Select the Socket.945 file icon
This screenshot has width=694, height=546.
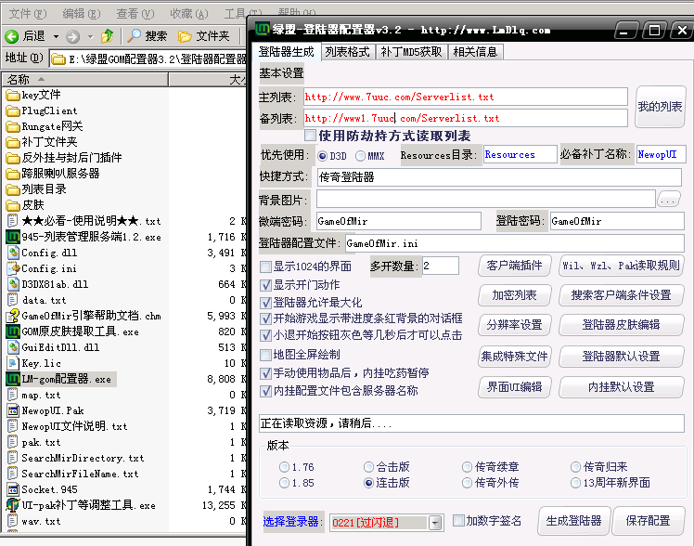pyautogui.click(x=13, y=489)
